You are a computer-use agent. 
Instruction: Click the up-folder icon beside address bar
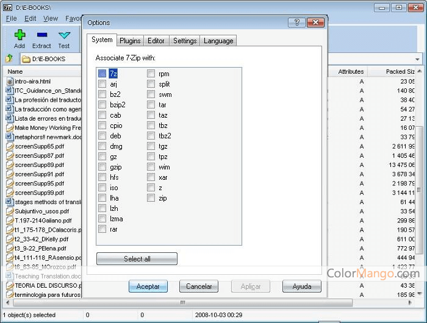click(9, 59)
